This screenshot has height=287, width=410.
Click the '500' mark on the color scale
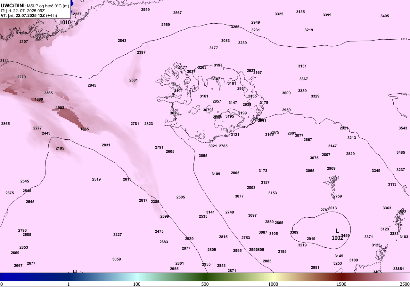205,284
